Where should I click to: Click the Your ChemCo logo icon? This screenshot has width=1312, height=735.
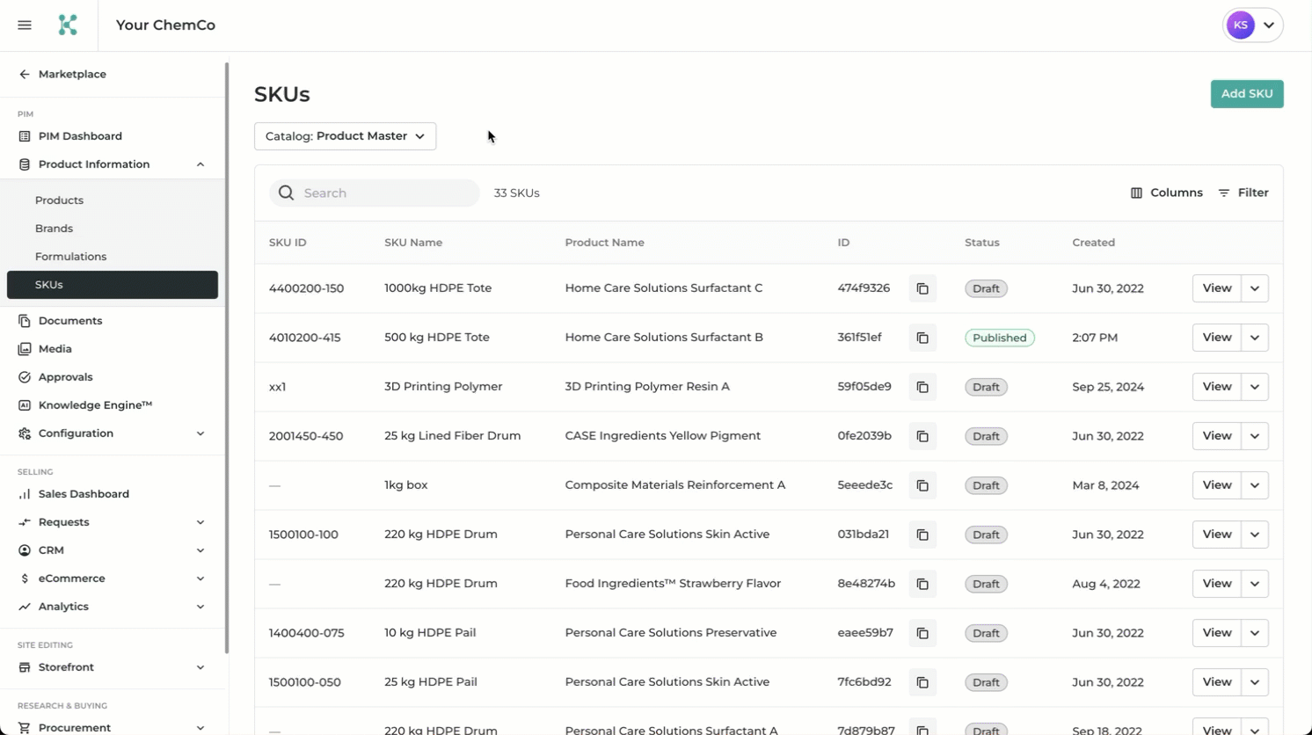[68, 25]
